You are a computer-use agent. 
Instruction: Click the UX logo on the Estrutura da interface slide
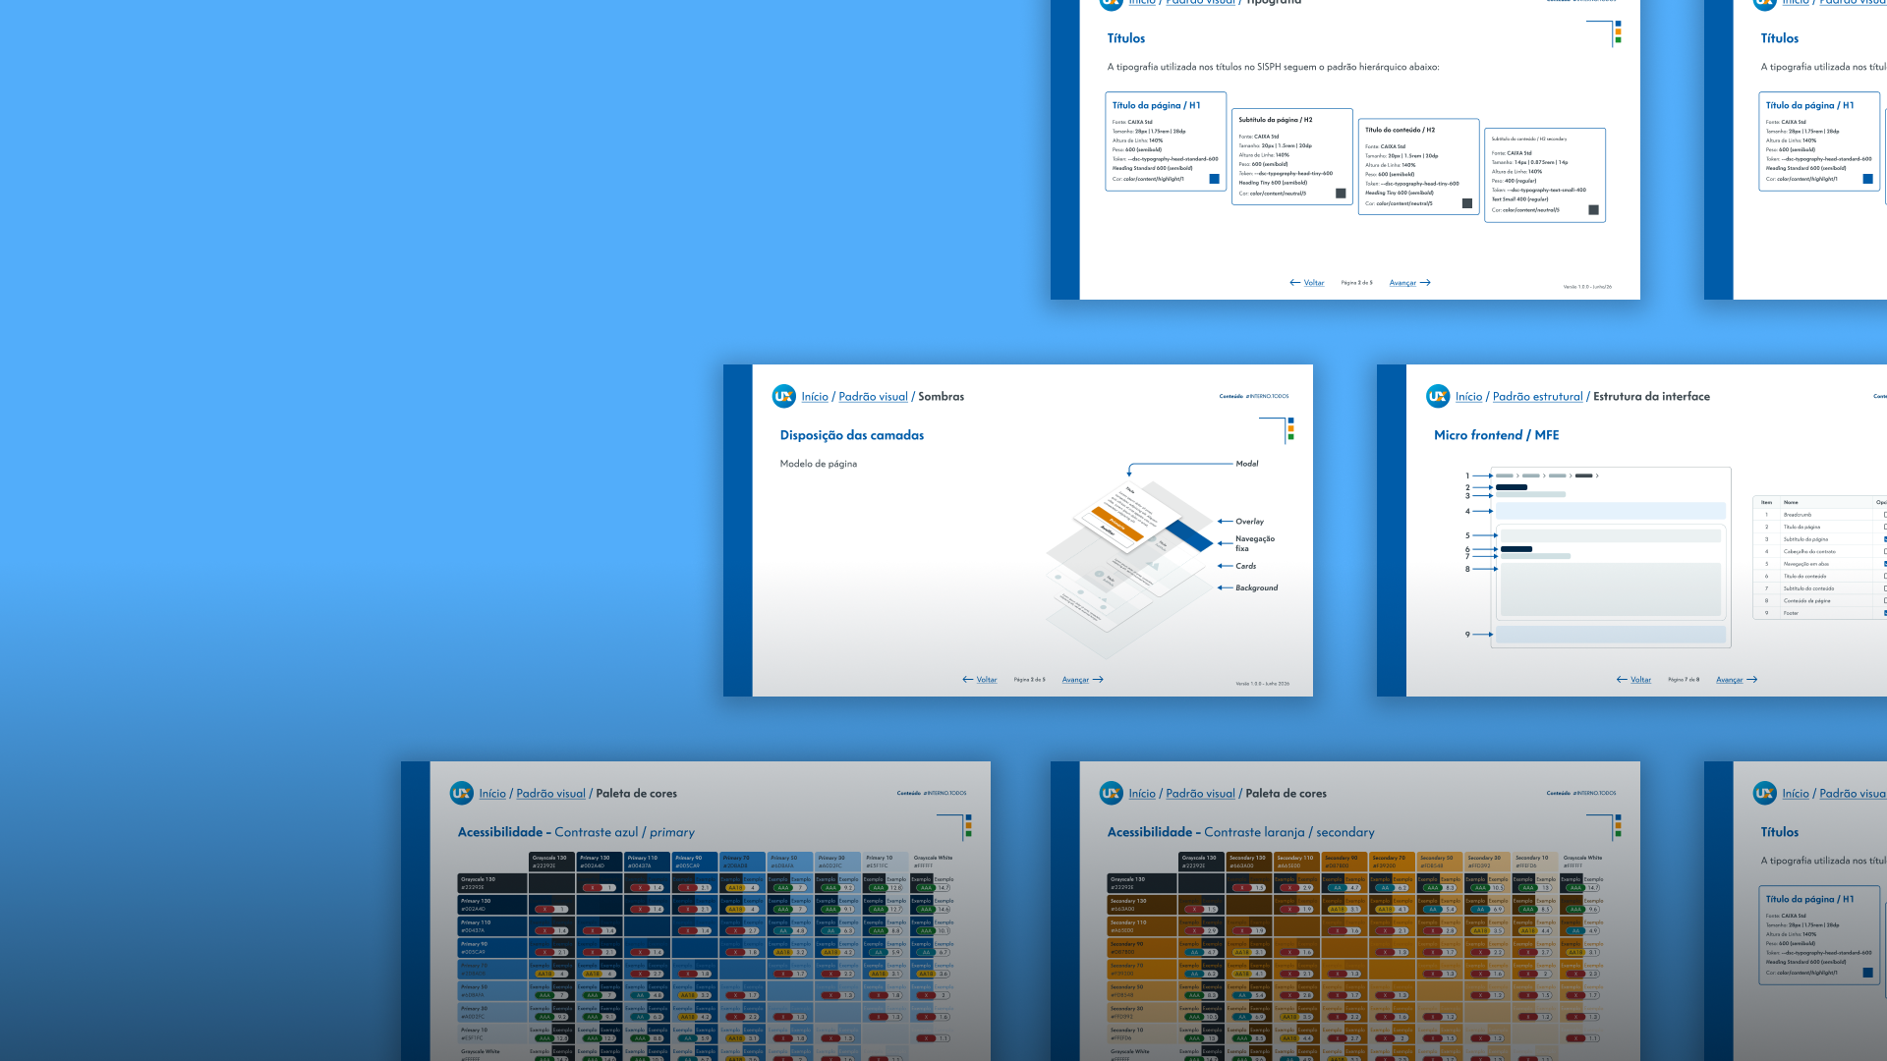[x=1438, y=396]
